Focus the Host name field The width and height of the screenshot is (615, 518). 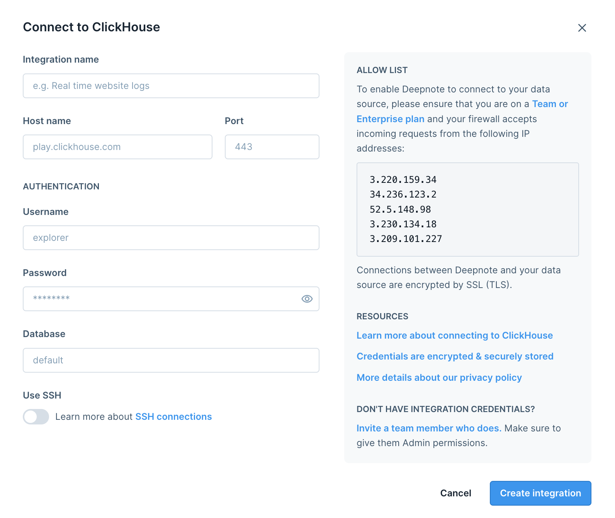point(117,147)
